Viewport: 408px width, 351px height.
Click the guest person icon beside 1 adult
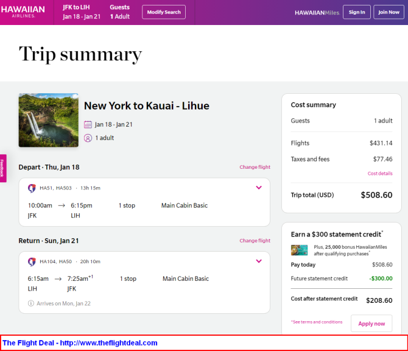pyautogui.click(x=88, y=138)
